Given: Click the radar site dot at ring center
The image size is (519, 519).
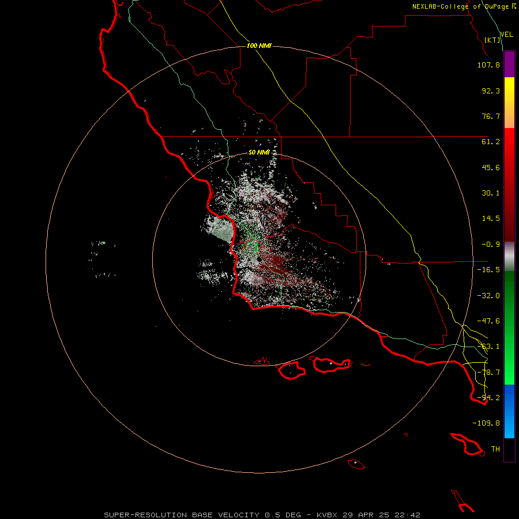Looking at the screenshot, I should 259,260.
